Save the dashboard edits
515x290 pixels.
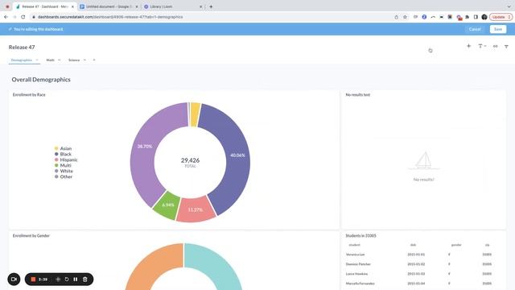click(x=498, y=29)
